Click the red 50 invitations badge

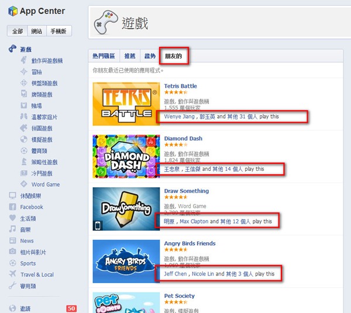[71, 308]
